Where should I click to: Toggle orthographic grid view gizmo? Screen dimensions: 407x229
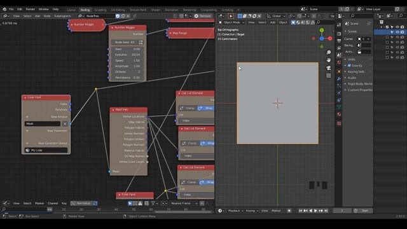coord(329,76)
